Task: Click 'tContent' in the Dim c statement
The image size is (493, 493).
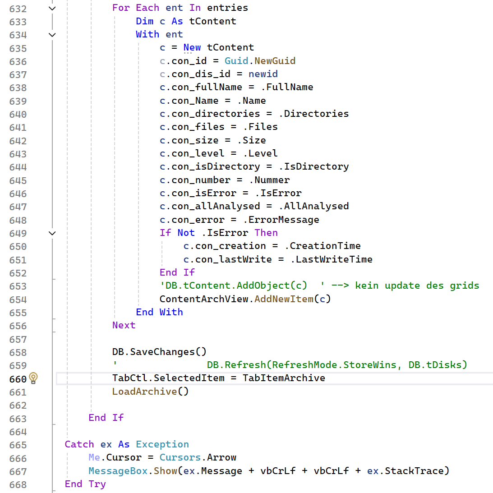Action: tap(212, 21)
